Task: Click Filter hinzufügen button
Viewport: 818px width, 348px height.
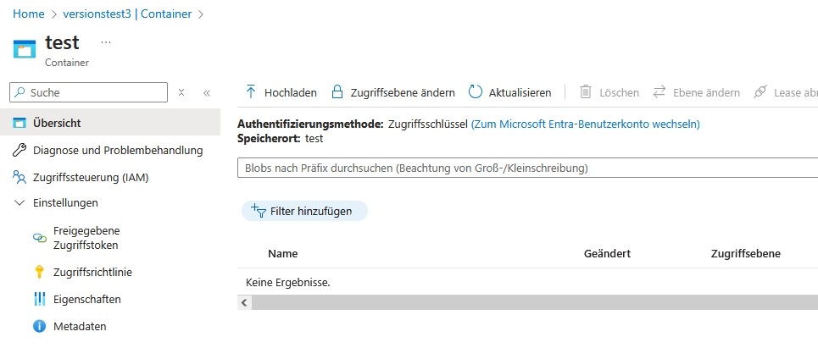Action: coord(304,211)
